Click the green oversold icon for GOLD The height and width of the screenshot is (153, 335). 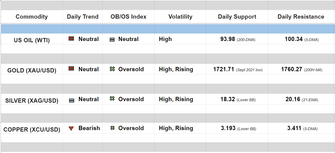pos(112,69)
